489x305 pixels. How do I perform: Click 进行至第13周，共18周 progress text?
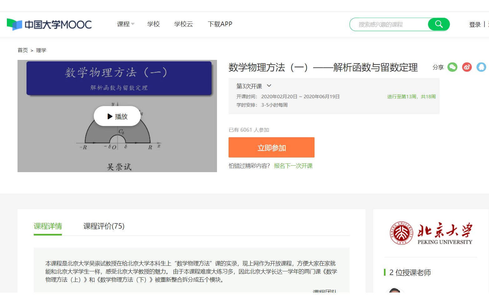tap(411, 97)
